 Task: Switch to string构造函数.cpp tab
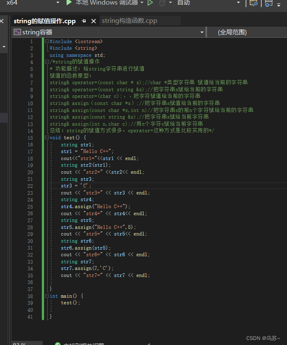tap(130, 21)
